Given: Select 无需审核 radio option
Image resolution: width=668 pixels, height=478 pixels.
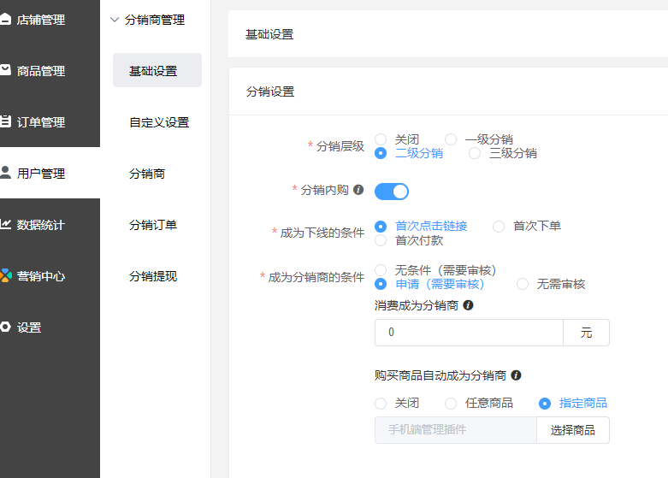Looking at the screenshot, I should (x=523, y=285).
